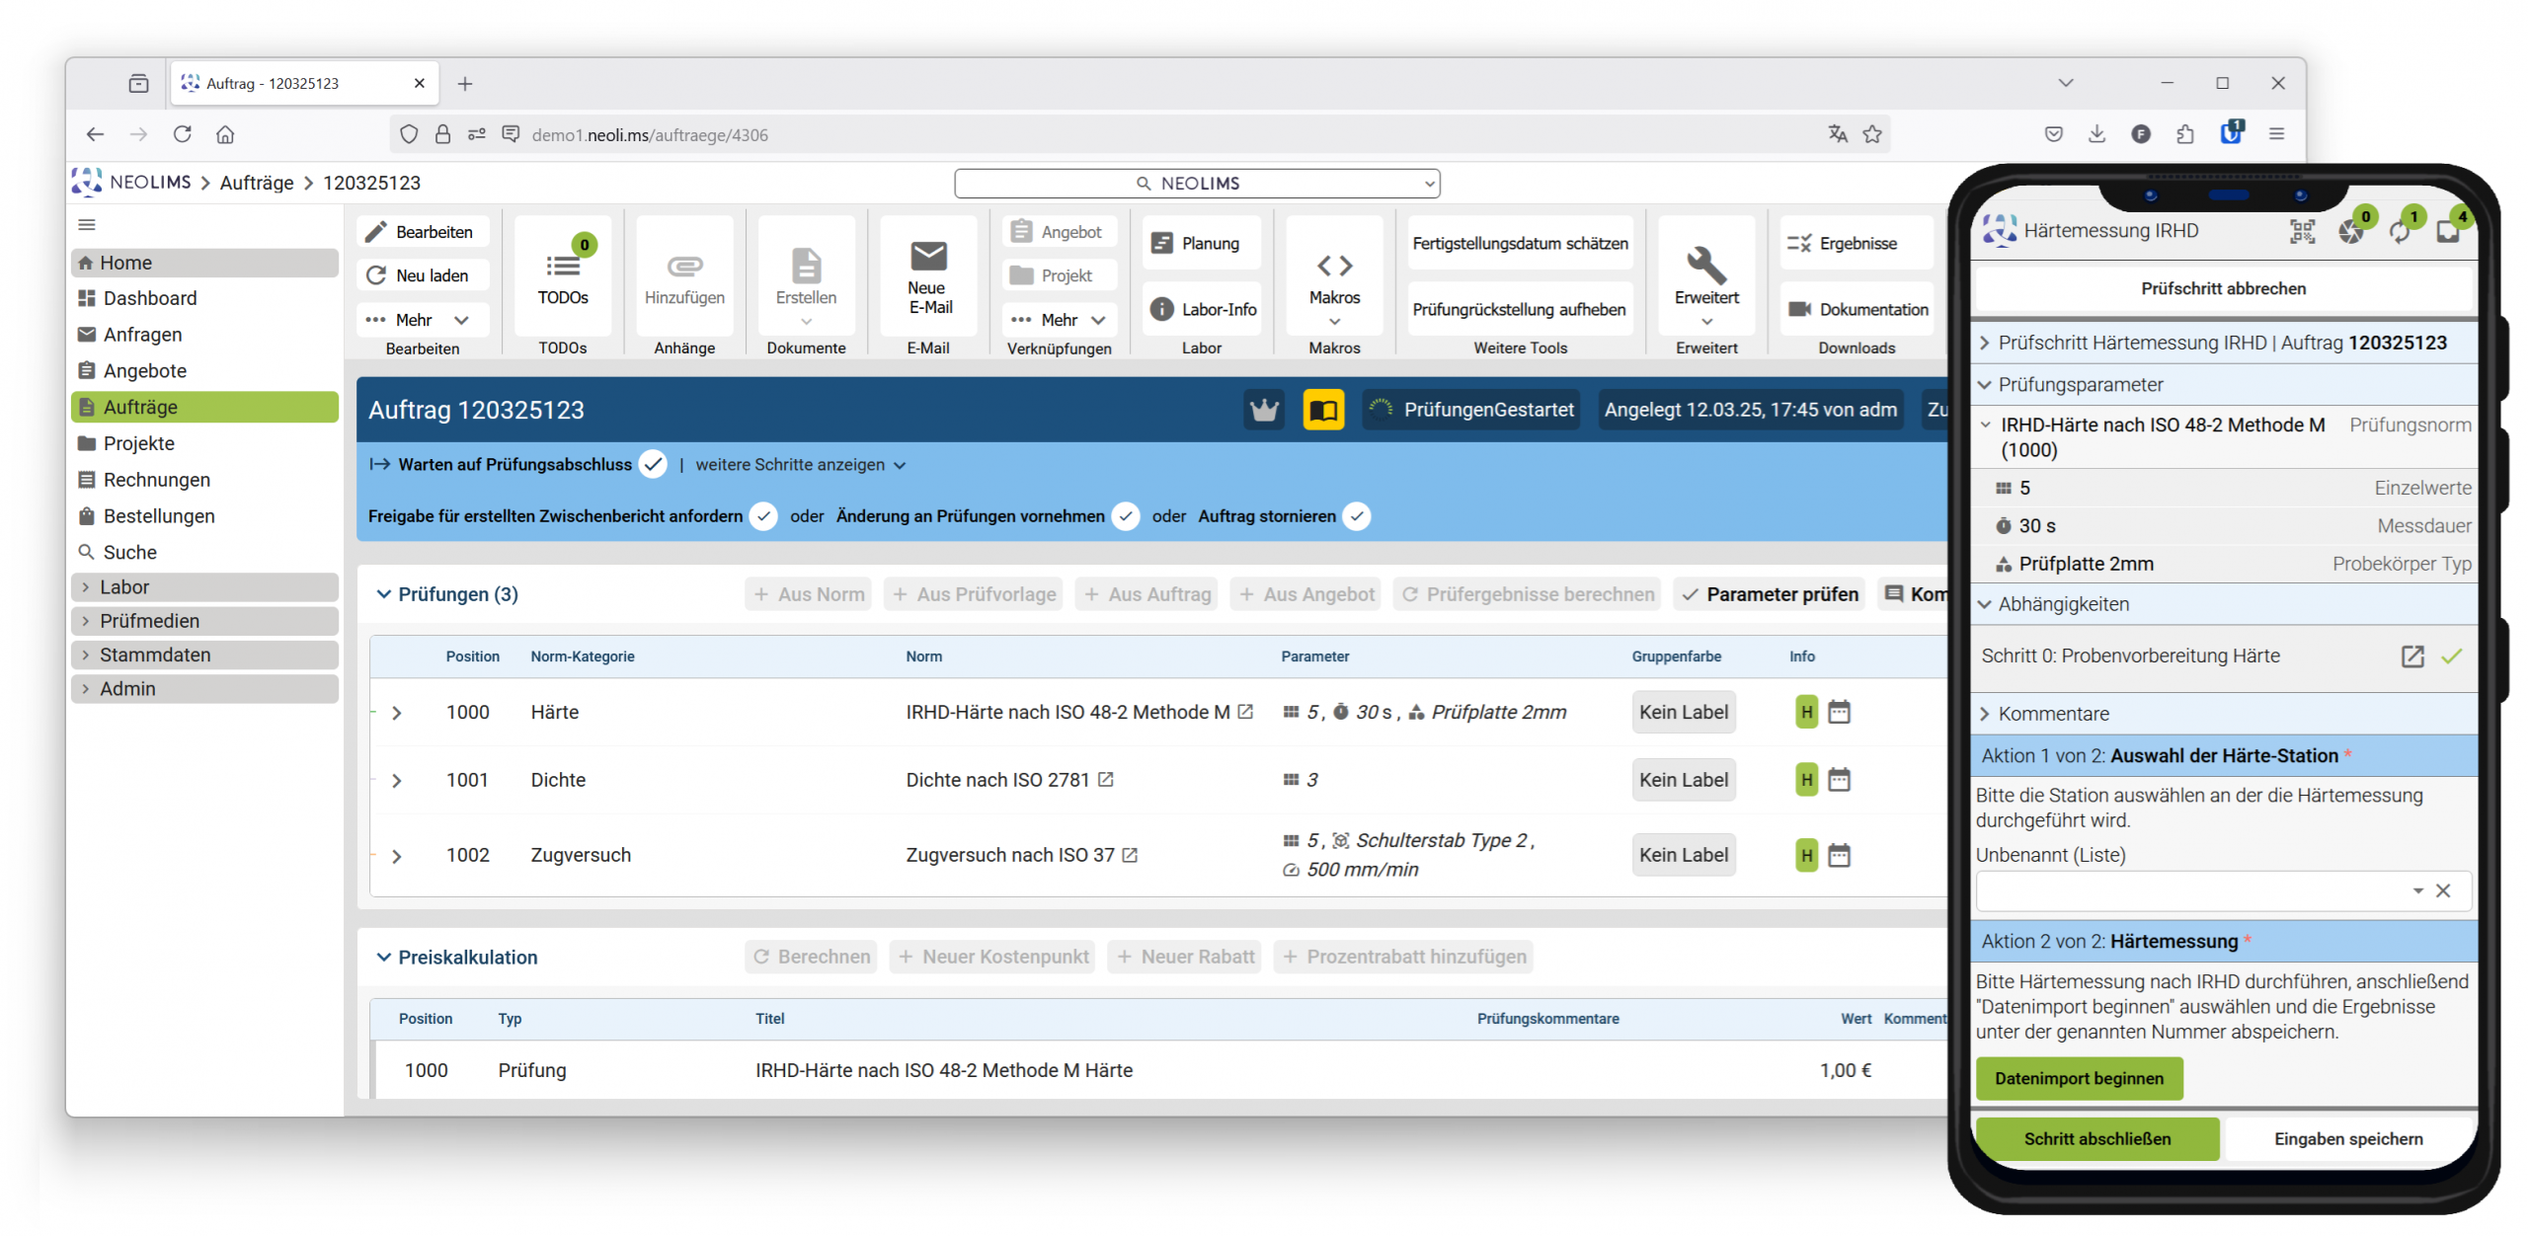Click Kein Label swatch for row 1000
The image size is (2528, 1236).
click(x=1683, y=713)
